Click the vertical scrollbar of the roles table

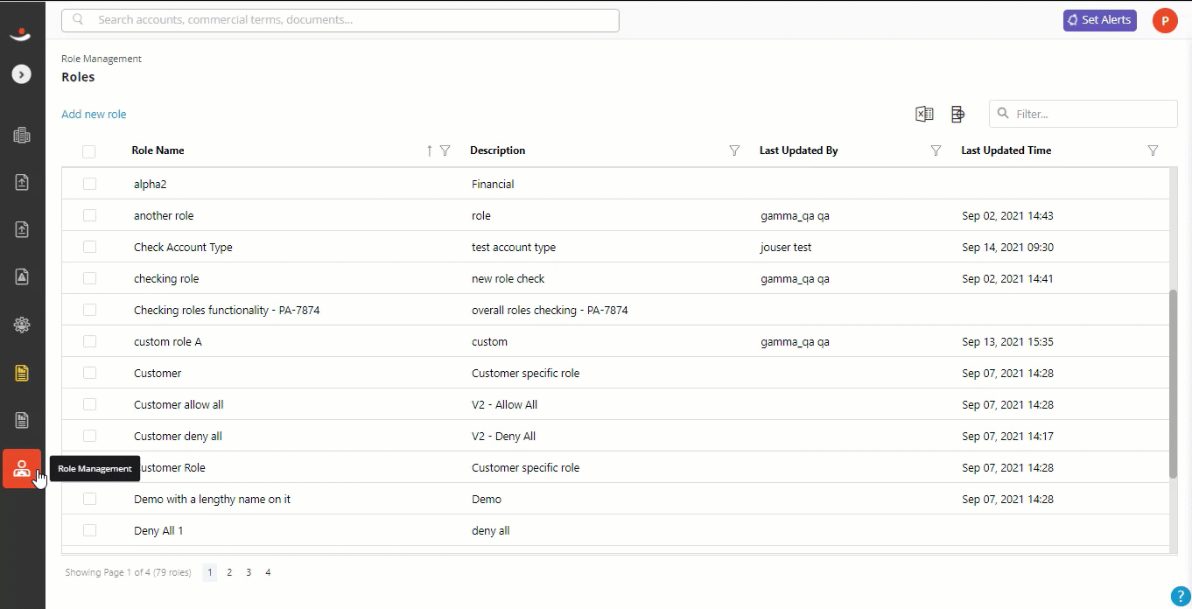click(x=1173, y=383)
